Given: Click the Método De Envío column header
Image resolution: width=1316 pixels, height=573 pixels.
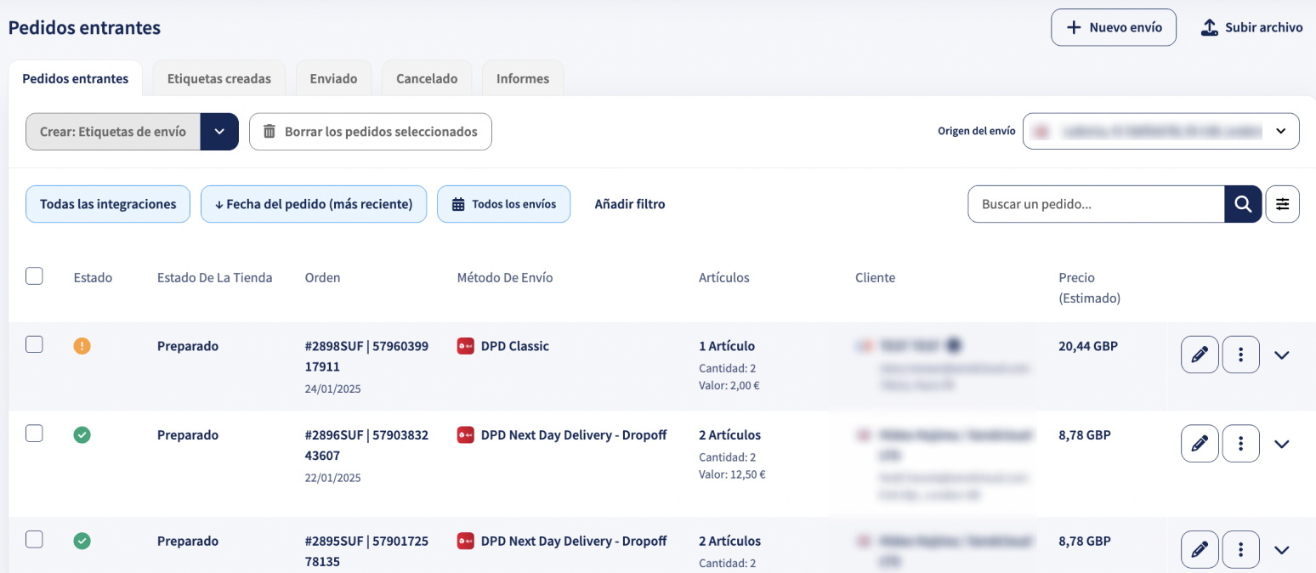Looking at the screenshot, I should [505, 277].
